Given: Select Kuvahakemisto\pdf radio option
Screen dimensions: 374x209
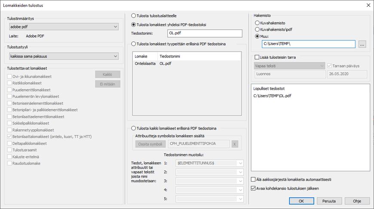Looking at the screenshot, I should (x=258, y=30).
